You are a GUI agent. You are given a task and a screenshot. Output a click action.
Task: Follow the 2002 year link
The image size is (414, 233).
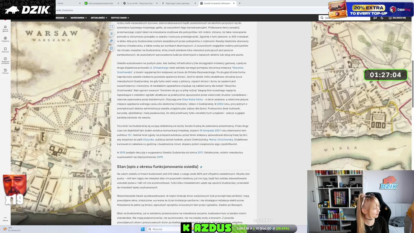220,104
